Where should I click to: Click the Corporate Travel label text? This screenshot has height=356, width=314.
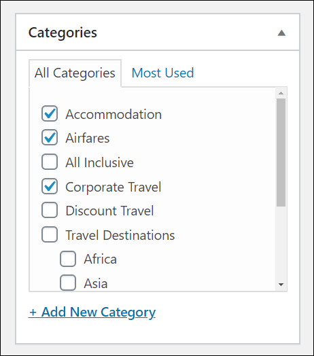[114, 188]
